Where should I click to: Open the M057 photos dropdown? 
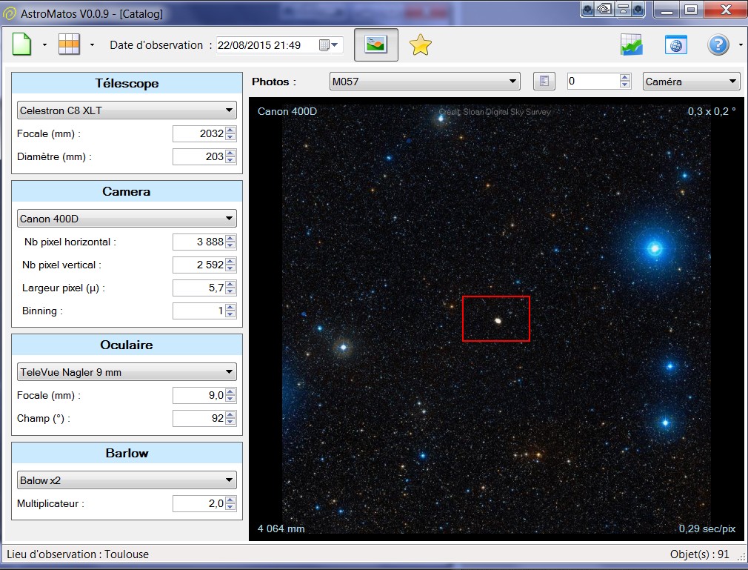pos(424,81)
